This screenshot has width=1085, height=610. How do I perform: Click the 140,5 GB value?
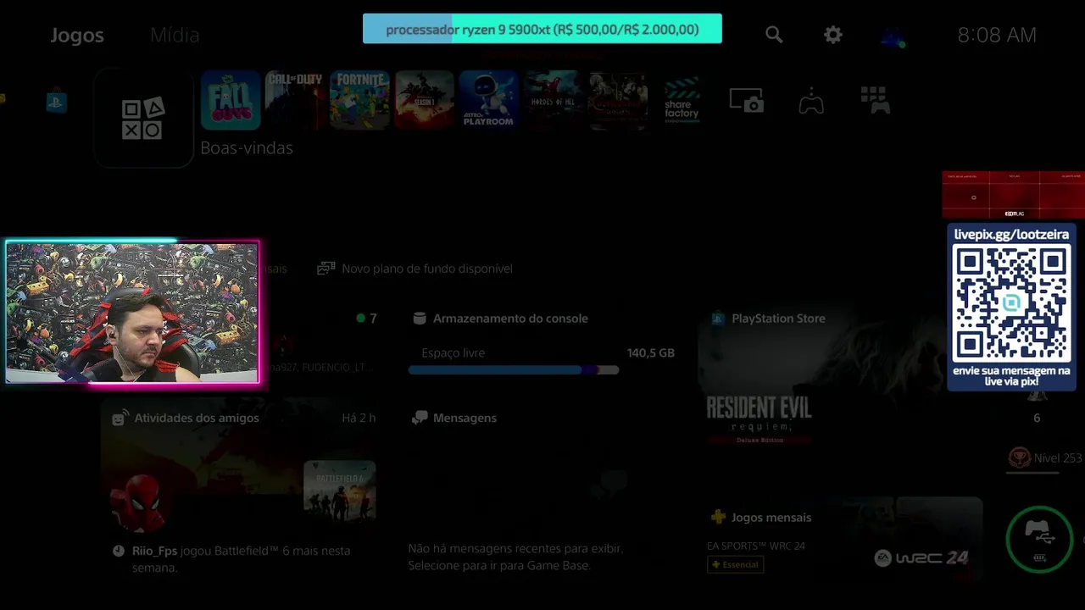click(x=651, y=352)
